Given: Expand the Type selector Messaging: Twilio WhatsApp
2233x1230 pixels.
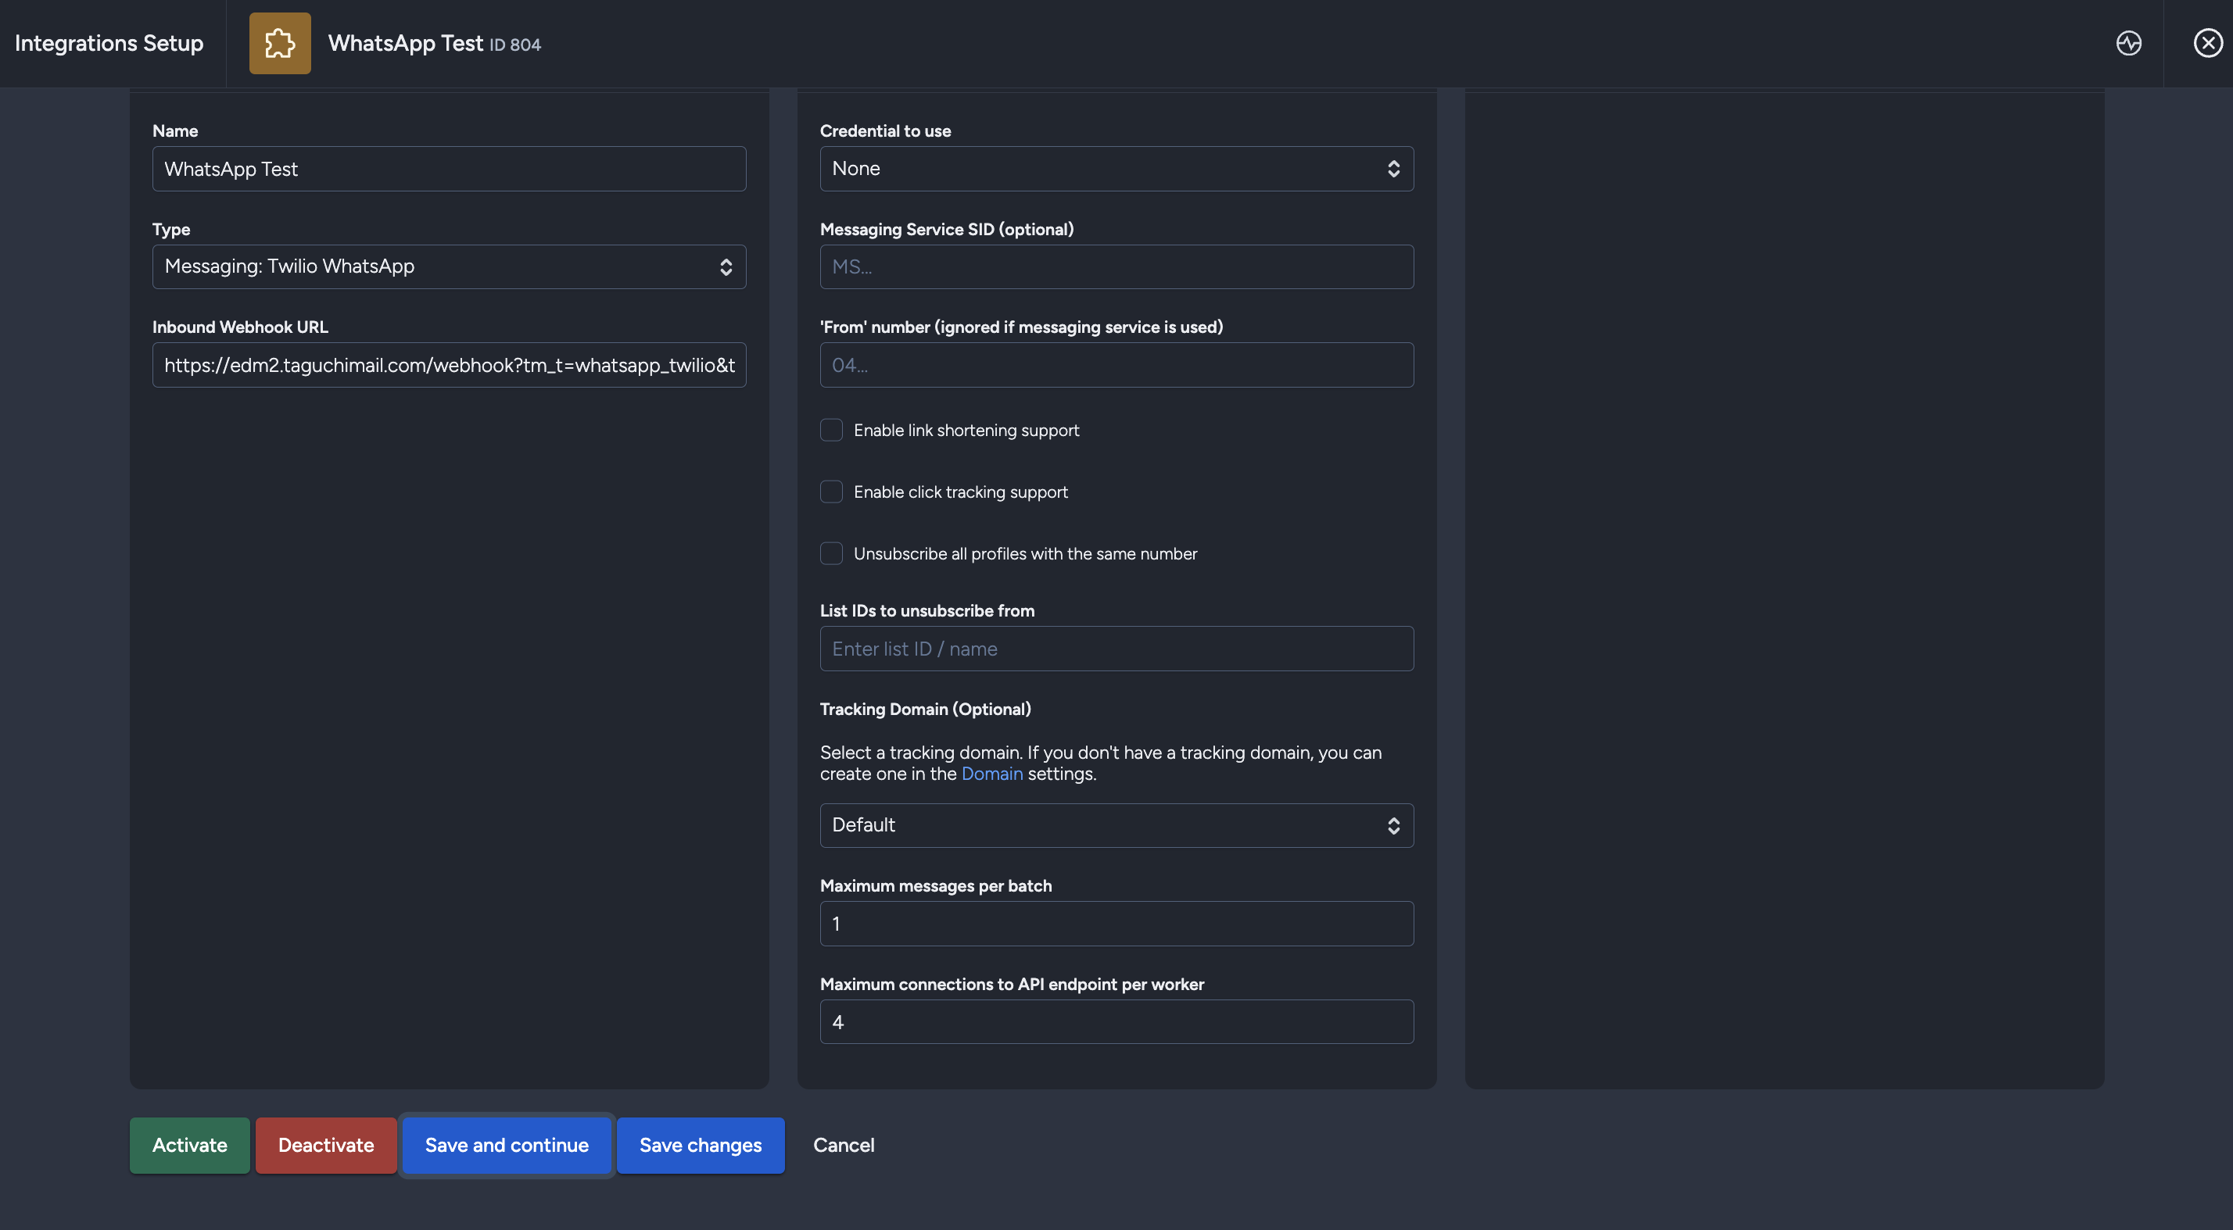Looking at the screenshot, I should (x=448, y=266).
